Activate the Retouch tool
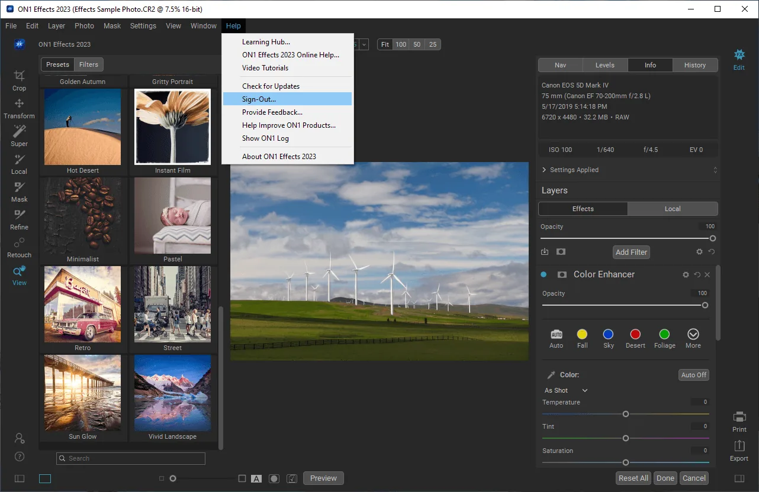759x492 pixels. pos(19,248)
